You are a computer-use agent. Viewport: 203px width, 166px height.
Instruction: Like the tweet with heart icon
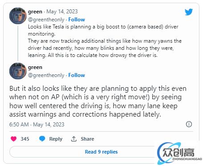point(14,139)
